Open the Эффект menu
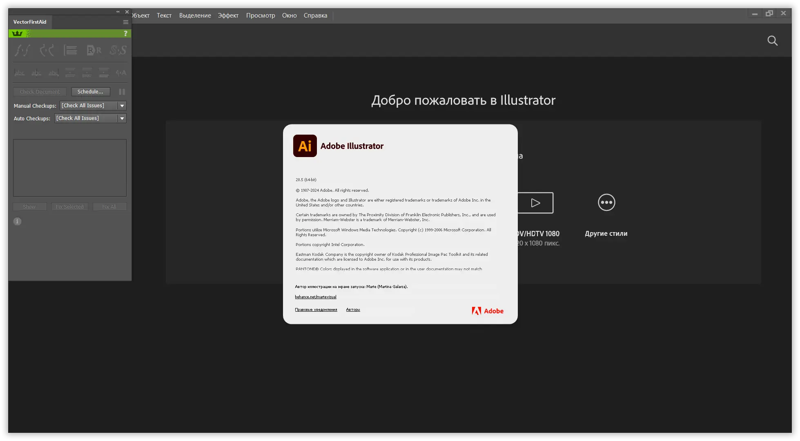The width and height of the screenshot is (800, 441). click(228, 16)
